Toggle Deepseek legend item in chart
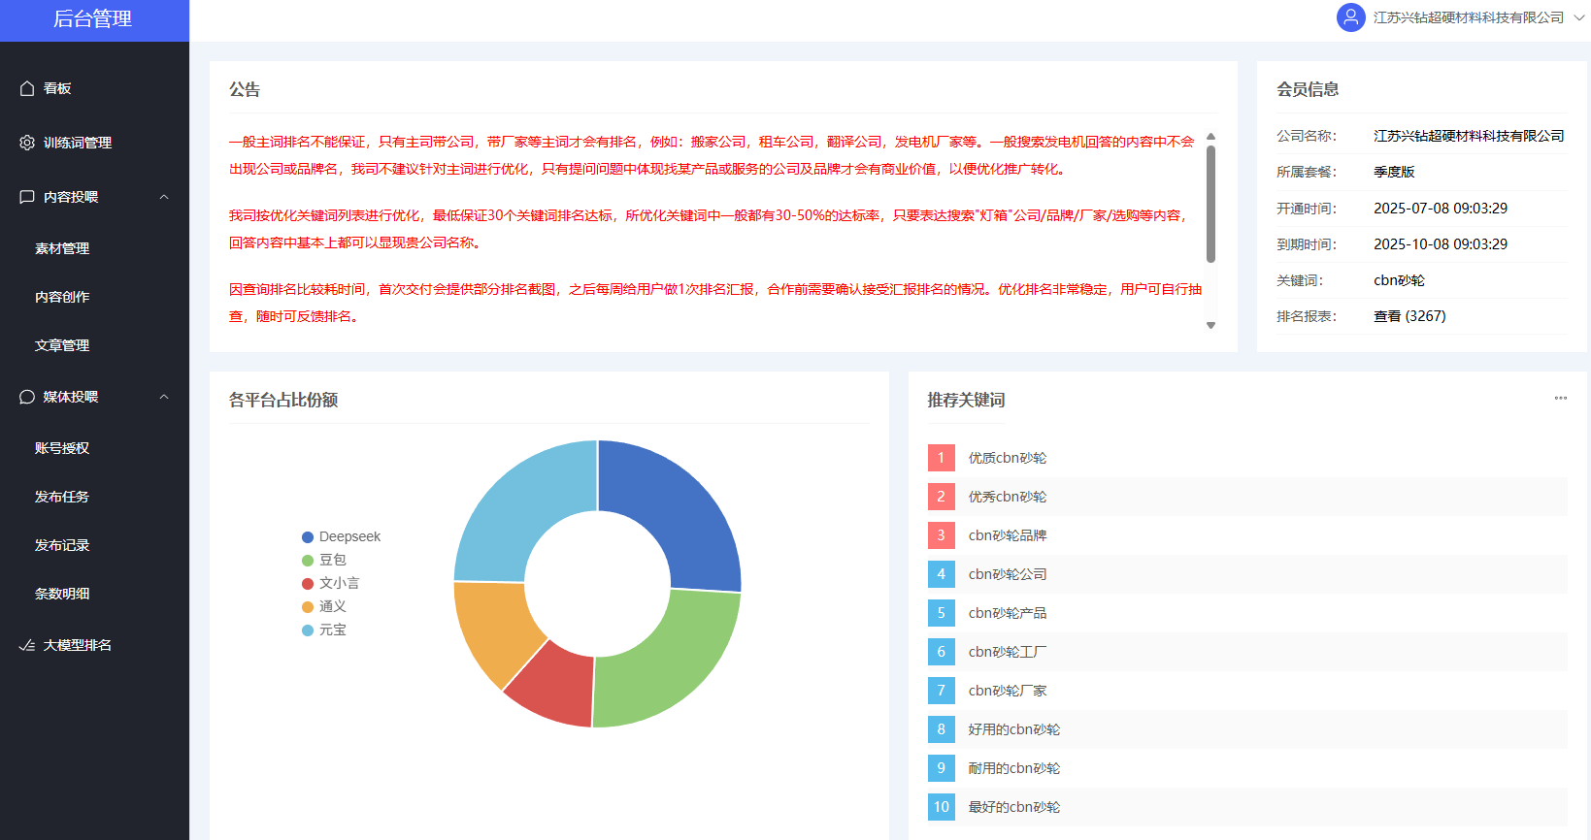The height and width of the screenshot is (840, 1591). tap(341, 536)
